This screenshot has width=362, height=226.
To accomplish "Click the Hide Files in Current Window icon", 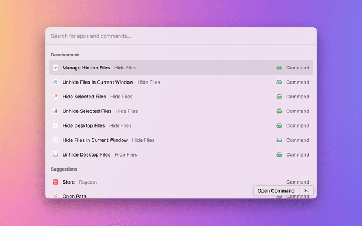I will click(55, 140).
